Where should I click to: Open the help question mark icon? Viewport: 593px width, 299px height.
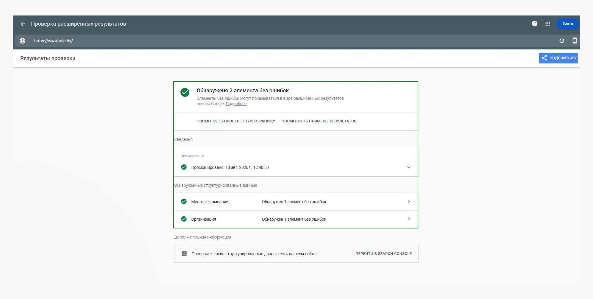[x=535, y=24]
